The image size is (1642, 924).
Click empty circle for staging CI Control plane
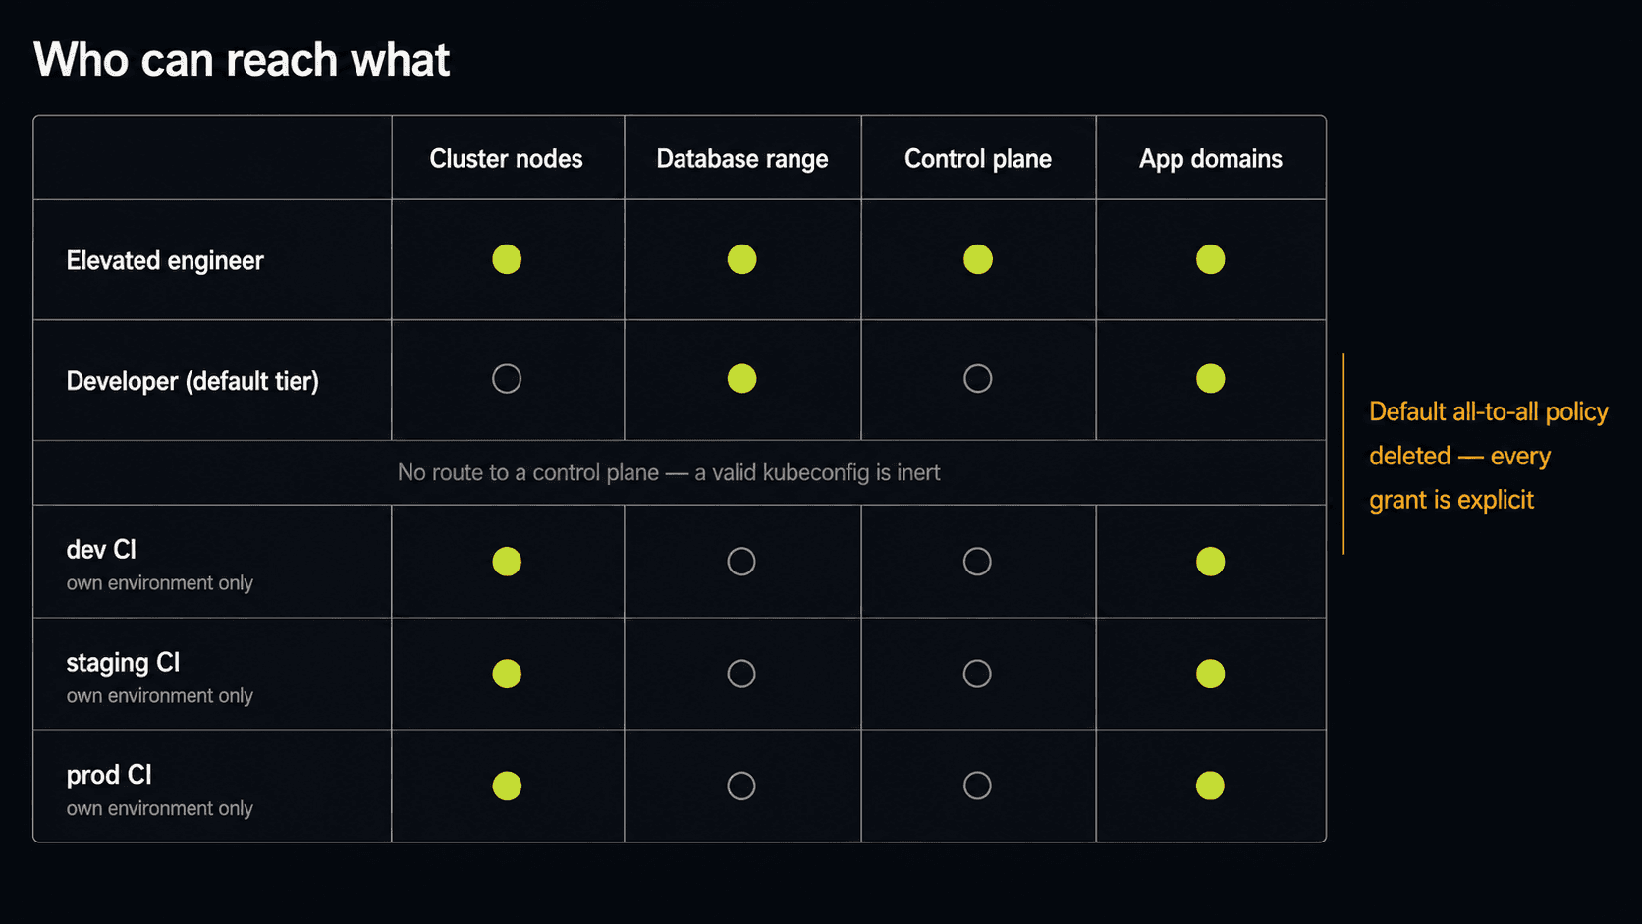pyautogui.click(x=977, y=674)
